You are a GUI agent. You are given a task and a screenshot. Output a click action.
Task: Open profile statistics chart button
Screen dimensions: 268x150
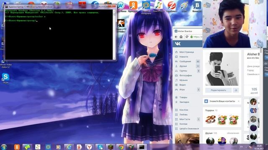pyautogui.click(x=236, y=90)
